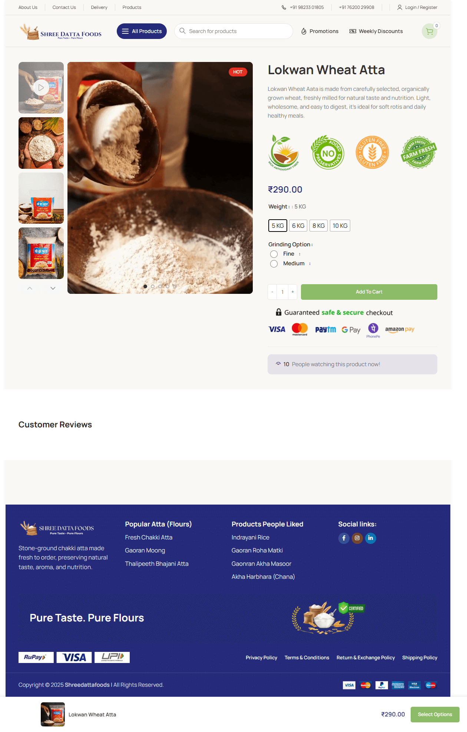Viewport: 467px width, 732px height.
Task: Show previous thumbnails with up chevron
Action: tap(30, 288)
